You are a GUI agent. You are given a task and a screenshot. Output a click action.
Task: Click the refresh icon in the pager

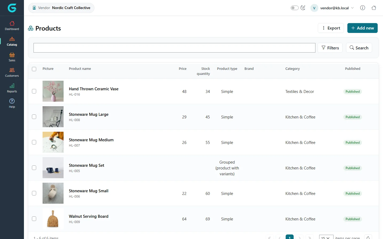368,238
